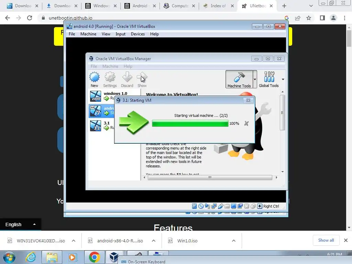Expand English language selector
This screenshot has height=264, width=352.
(20, 224)
